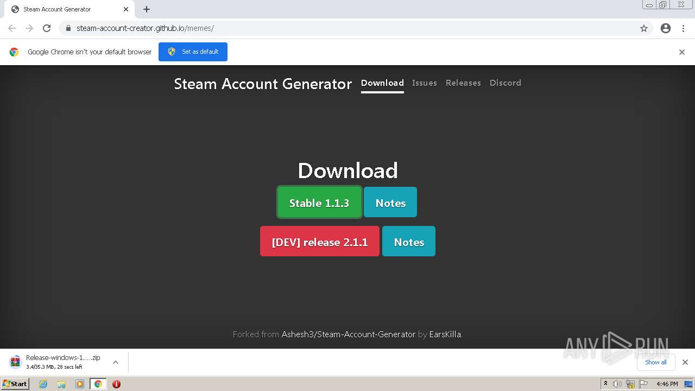Screen dimensions: 695x391
Task: Open the Discord navigation link
Action: click(506, 83)
